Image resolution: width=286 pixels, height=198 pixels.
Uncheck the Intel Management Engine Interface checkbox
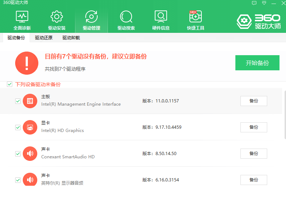pyautogui.click(x=18, y=101)
